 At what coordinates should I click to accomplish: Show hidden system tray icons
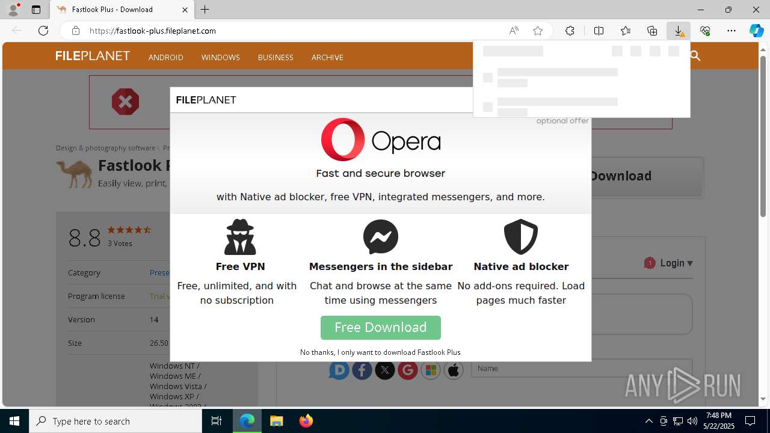coord(648,421)
